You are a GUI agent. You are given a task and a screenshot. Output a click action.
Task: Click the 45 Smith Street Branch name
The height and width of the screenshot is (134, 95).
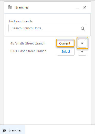pyautogui.click(x=28, y=43)
